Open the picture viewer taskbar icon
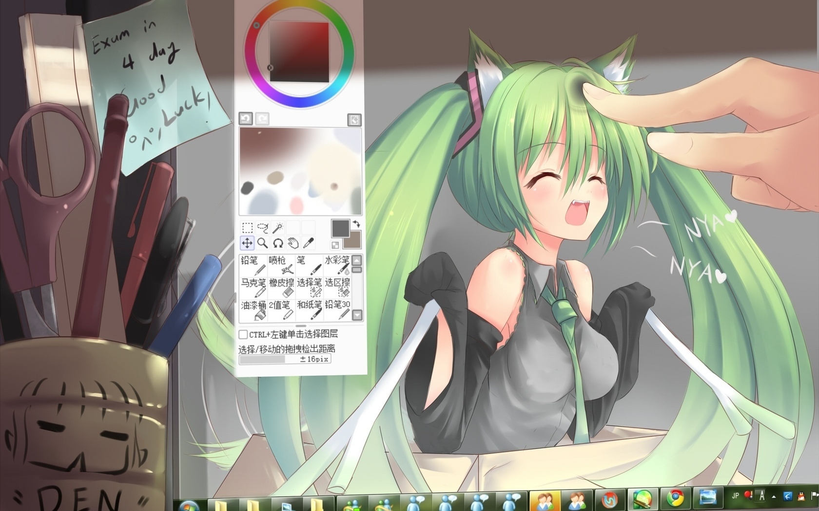 (708, 497)
